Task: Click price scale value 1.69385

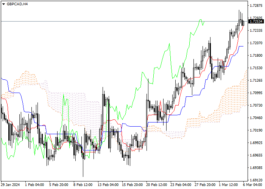Action: pos(256,168)
